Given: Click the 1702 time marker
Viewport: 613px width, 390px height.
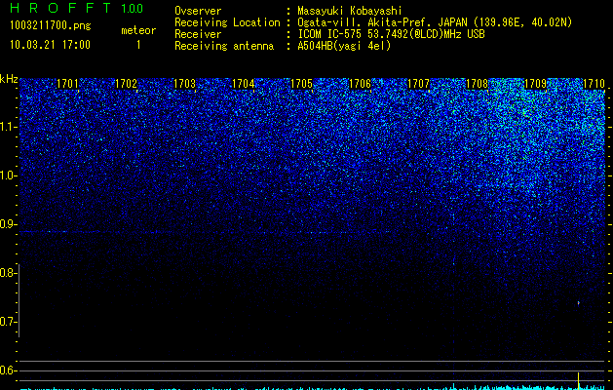Looking at the screenshot, I should pyautogui.click(x=127, y=84).
